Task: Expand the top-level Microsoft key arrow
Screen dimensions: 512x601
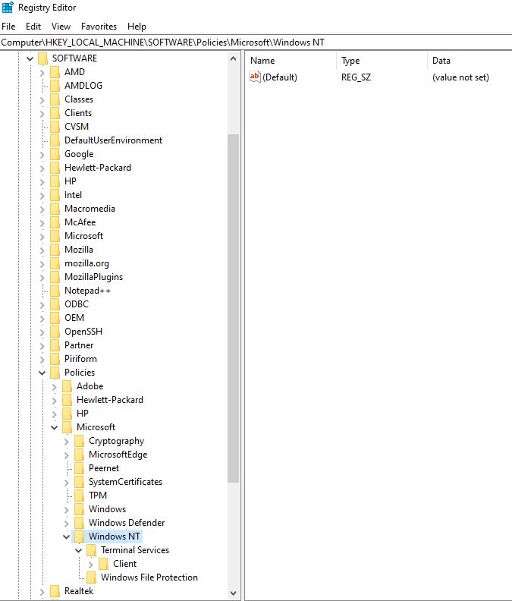Action: click(42, 237)
